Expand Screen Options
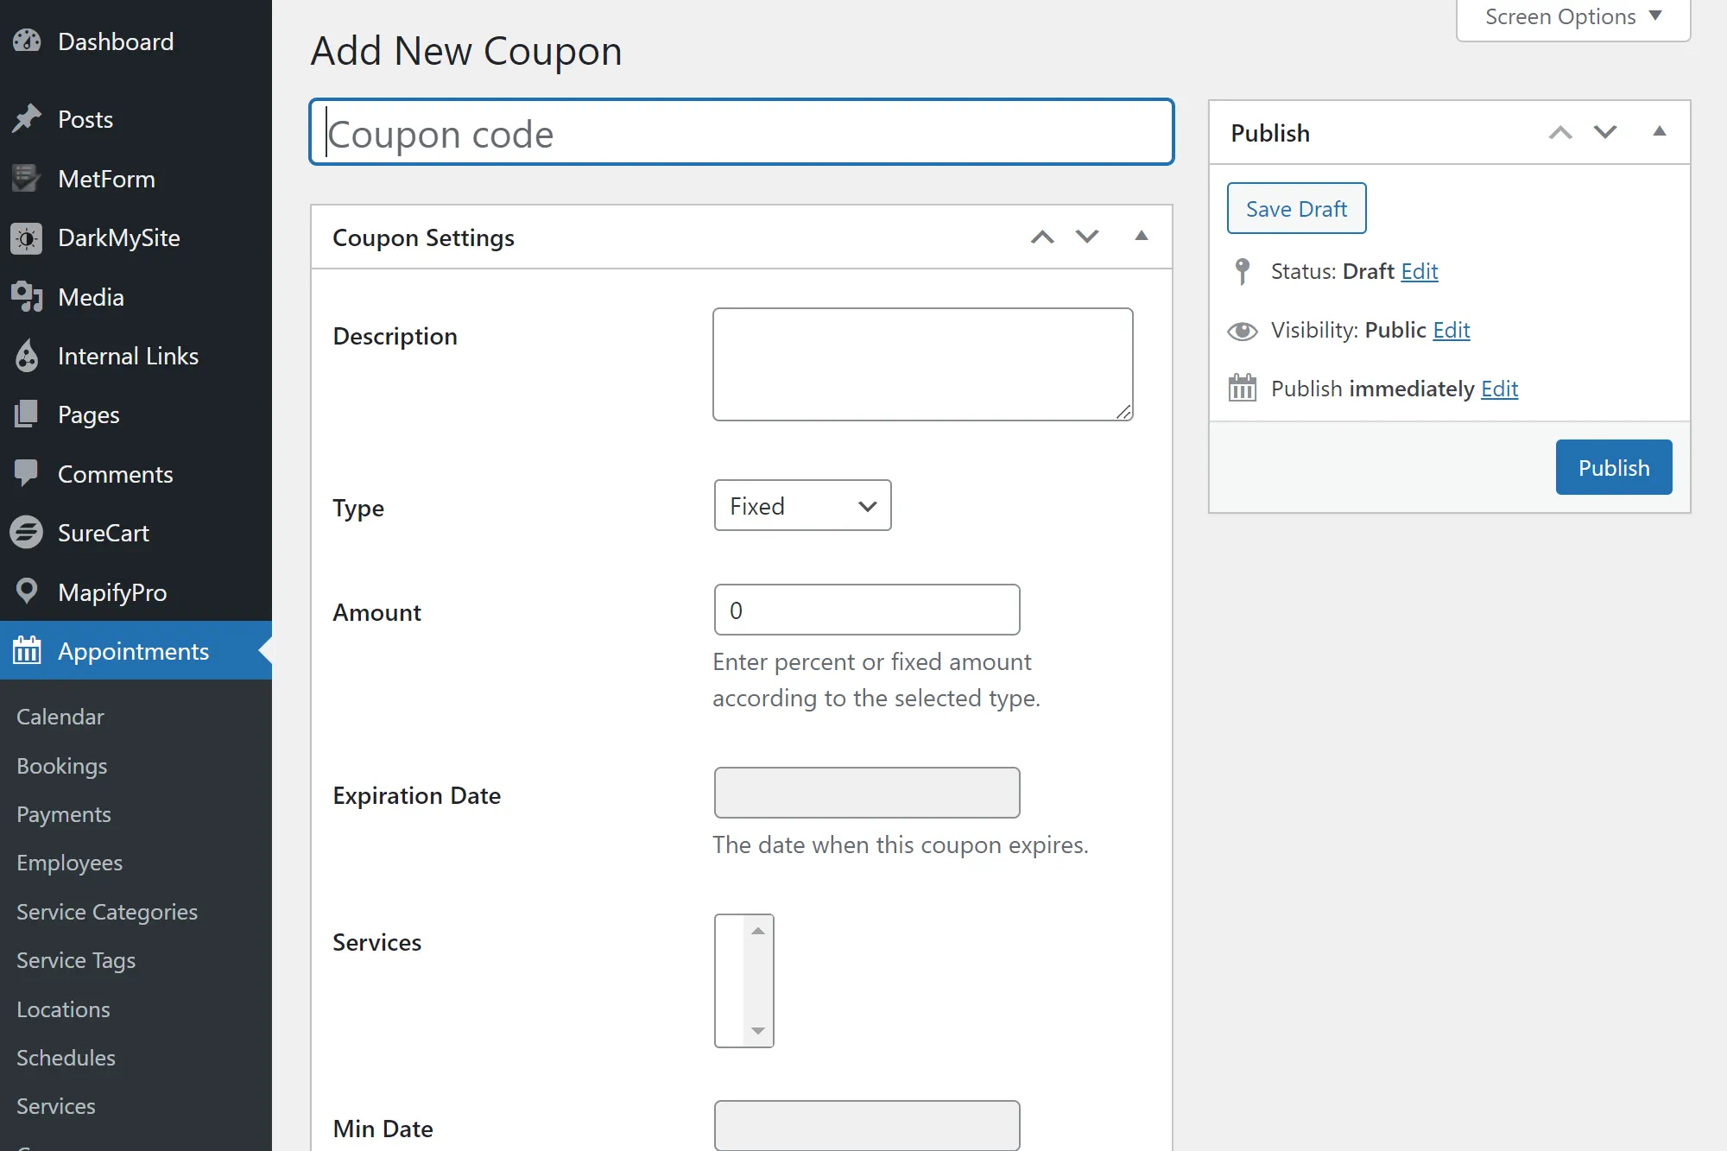1727x1151 pixels. pyautogui.click(x=1571, y=16)
